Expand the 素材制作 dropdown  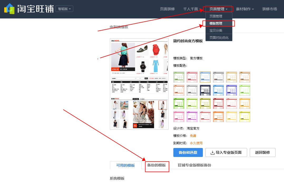(244, 9)
